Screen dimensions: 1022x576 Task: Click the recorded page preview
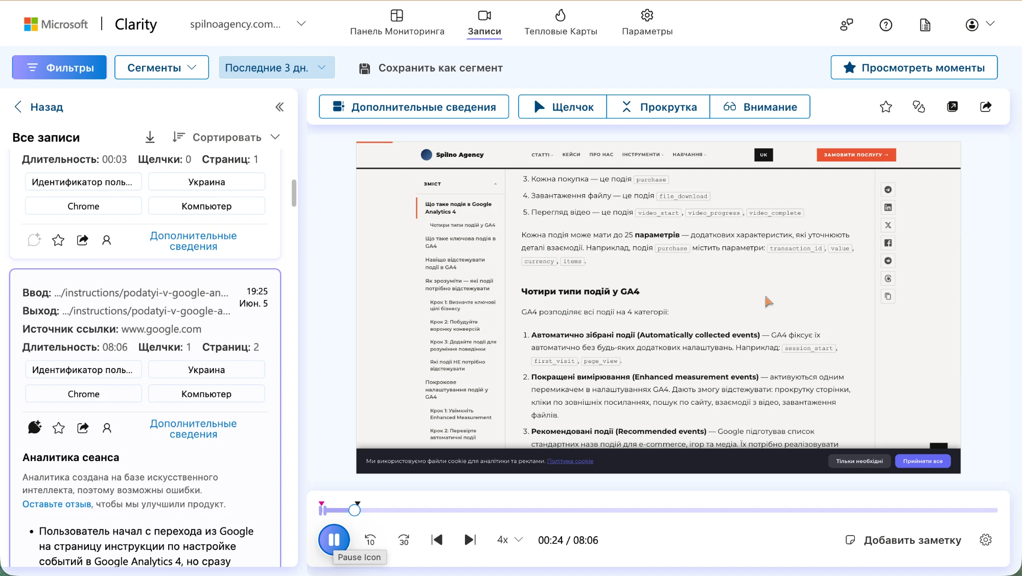(x=658, y=307)
